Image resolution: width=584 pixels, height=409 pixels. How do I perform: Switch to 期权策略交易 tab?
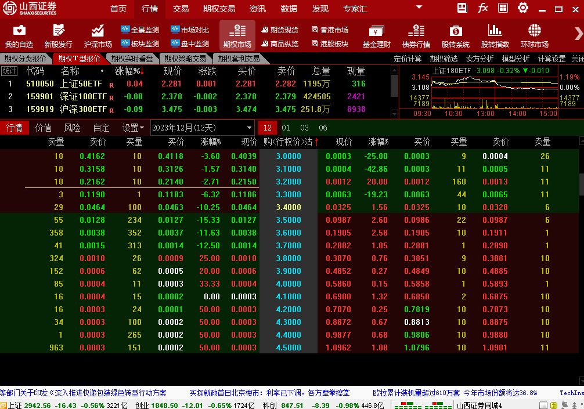185,59
